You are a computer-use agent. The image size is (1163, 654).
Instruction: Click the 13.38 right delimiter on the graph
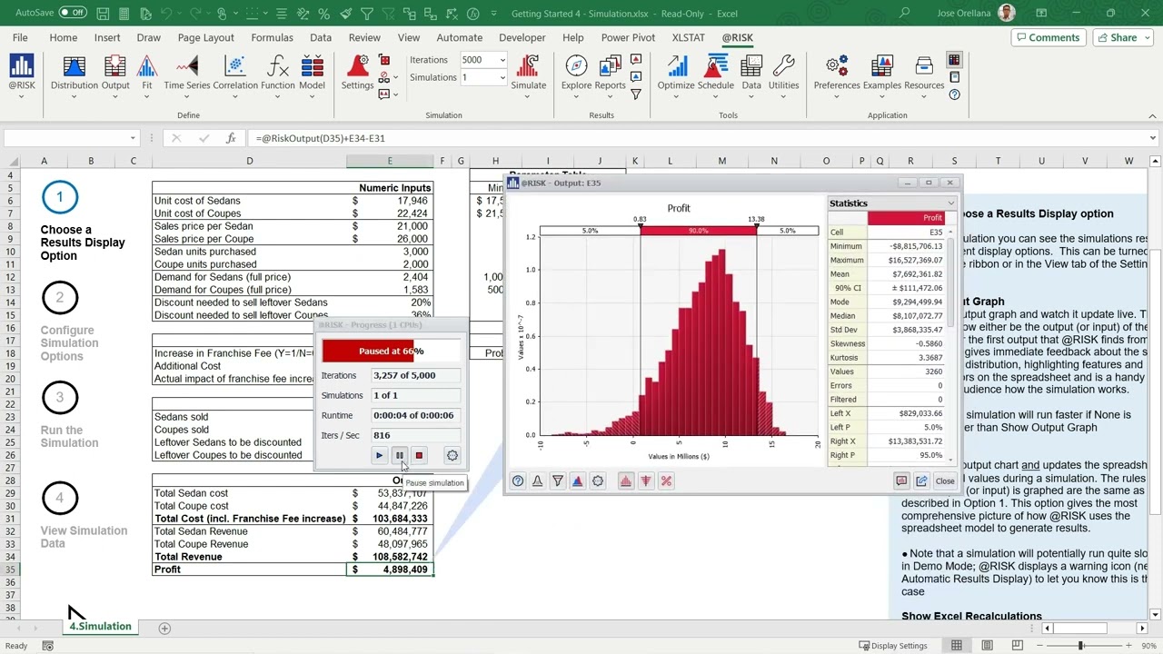tap(756, 219)
